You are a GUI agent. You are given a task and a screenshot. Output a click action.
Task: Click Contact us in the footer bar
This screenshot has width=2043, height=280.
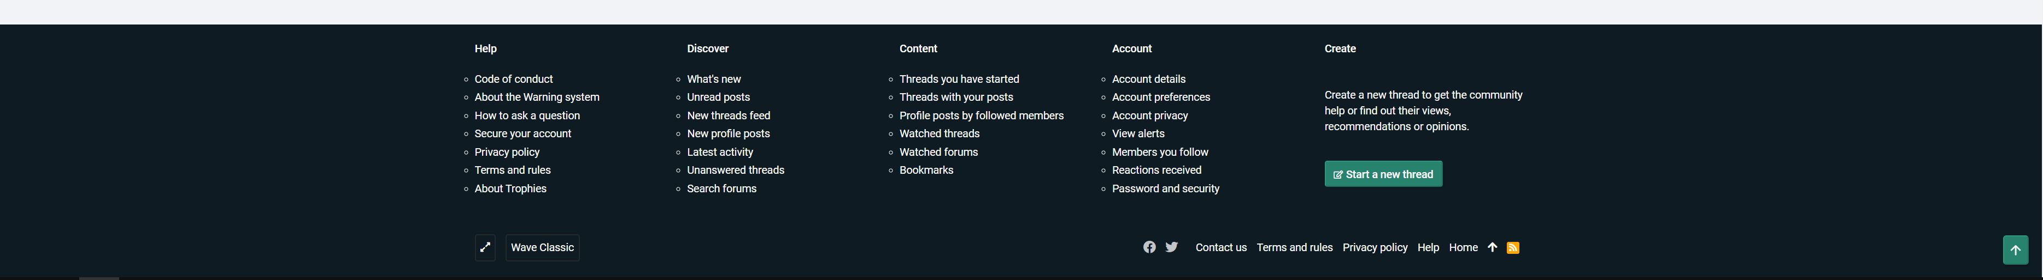(x=1220, y=247)
